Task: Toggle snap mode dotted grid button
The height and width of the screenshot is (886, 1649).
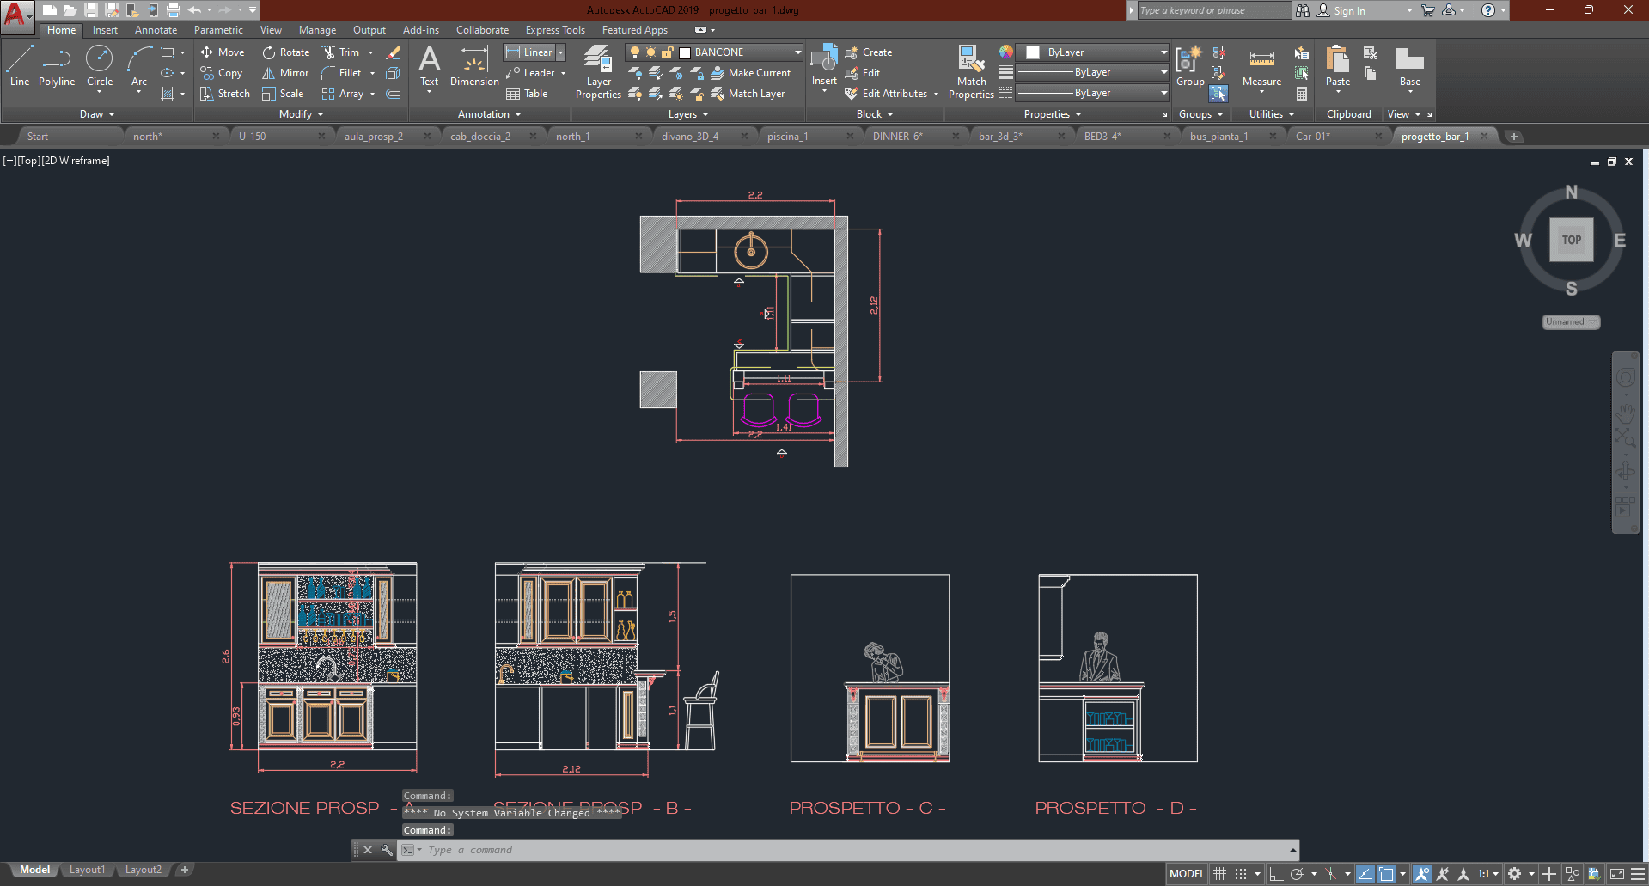Action: point(1241,874)
